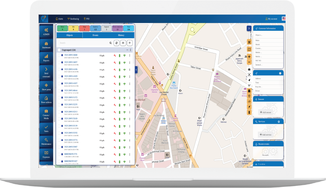326x188 pixels.
Task: Tick the checkbox for object 352312895134857
Action: [x=59, y=62]
